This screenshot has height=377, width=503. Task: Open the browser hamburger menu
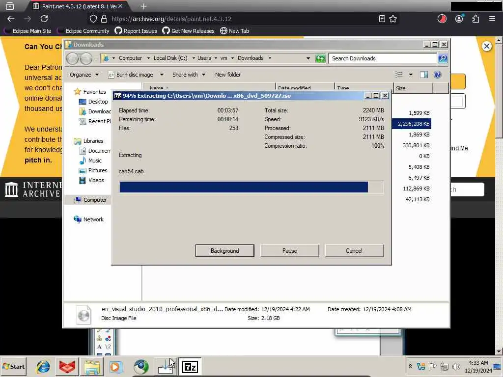tap(492, 19)
